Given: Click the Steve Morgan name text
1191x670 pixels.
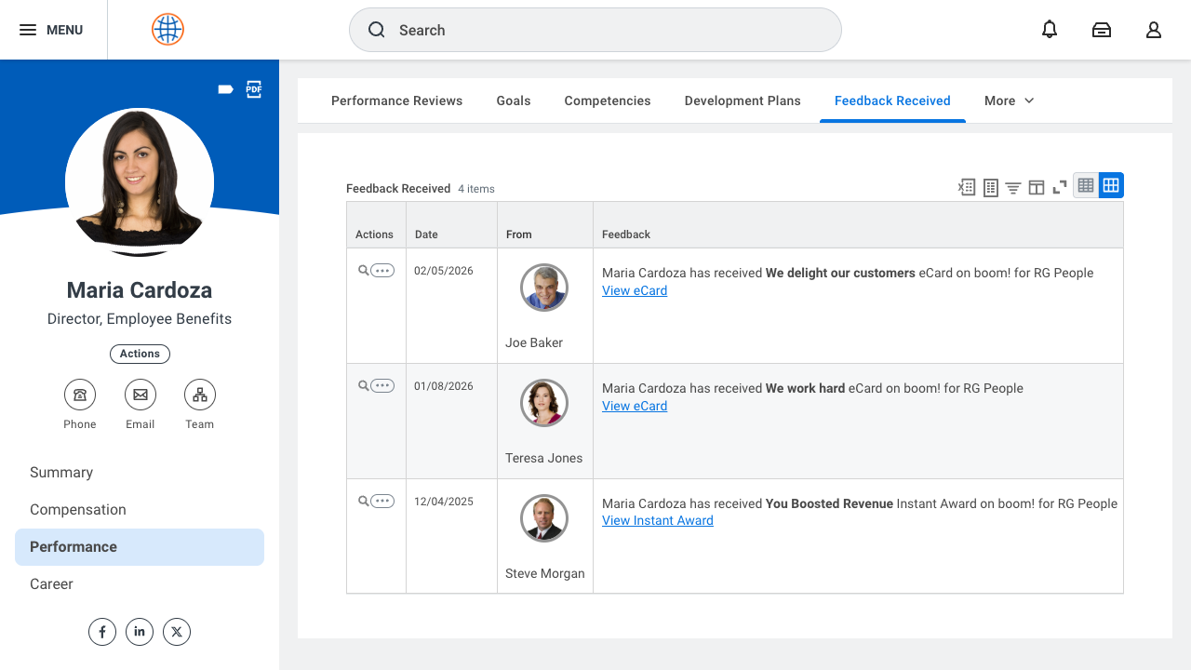Looking at the screenshot, I should tap(545, 573).
